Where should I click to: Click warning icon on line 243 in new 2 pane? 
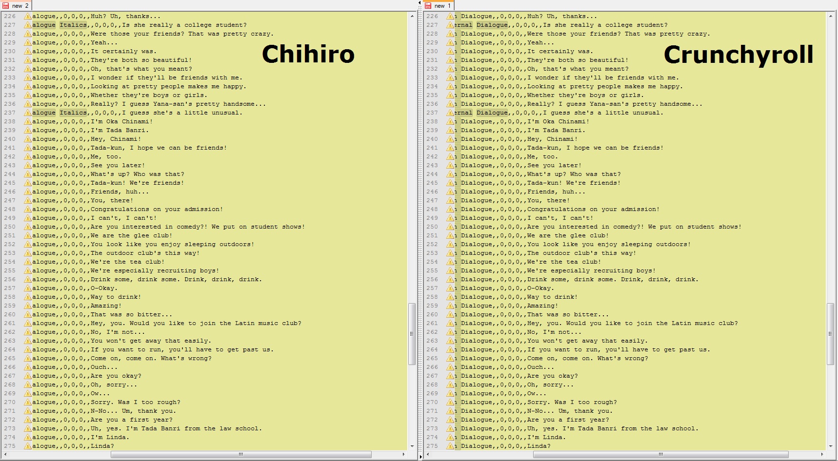(x=28, y=166)
